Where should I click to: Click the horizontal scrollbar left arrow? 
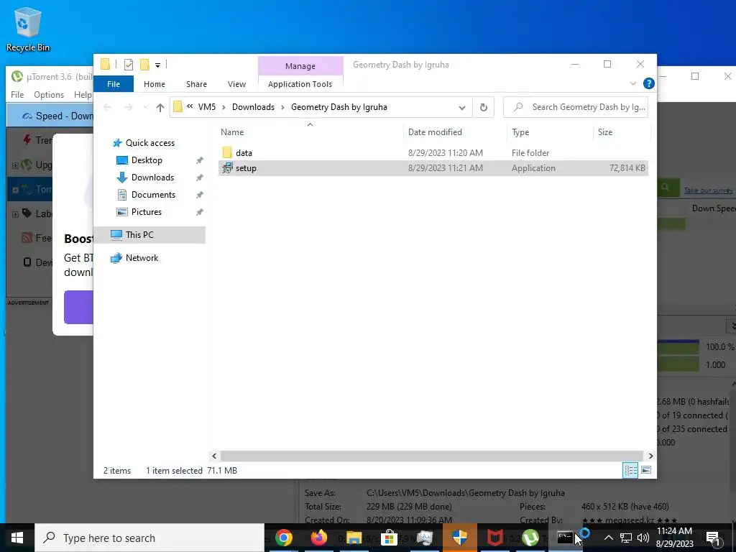point(214,456)
